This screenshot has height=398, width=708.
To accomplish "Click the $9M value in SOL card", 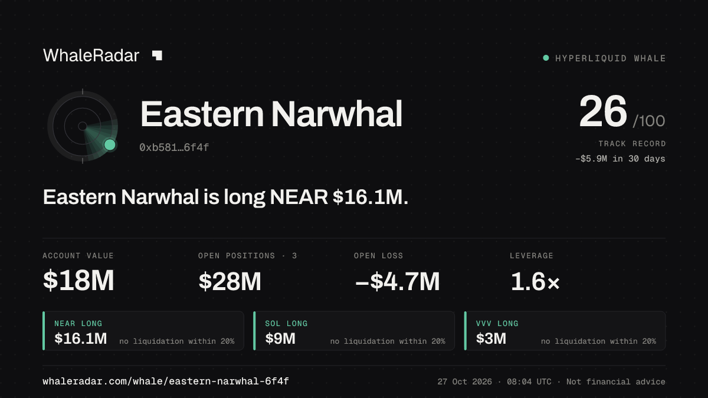I will coord(280,338).
